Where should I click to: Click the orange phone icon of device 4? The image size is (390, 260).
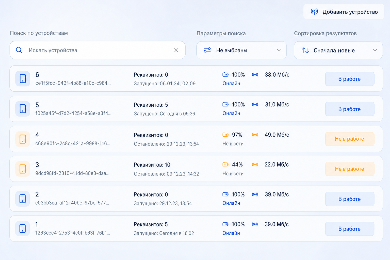23,139
